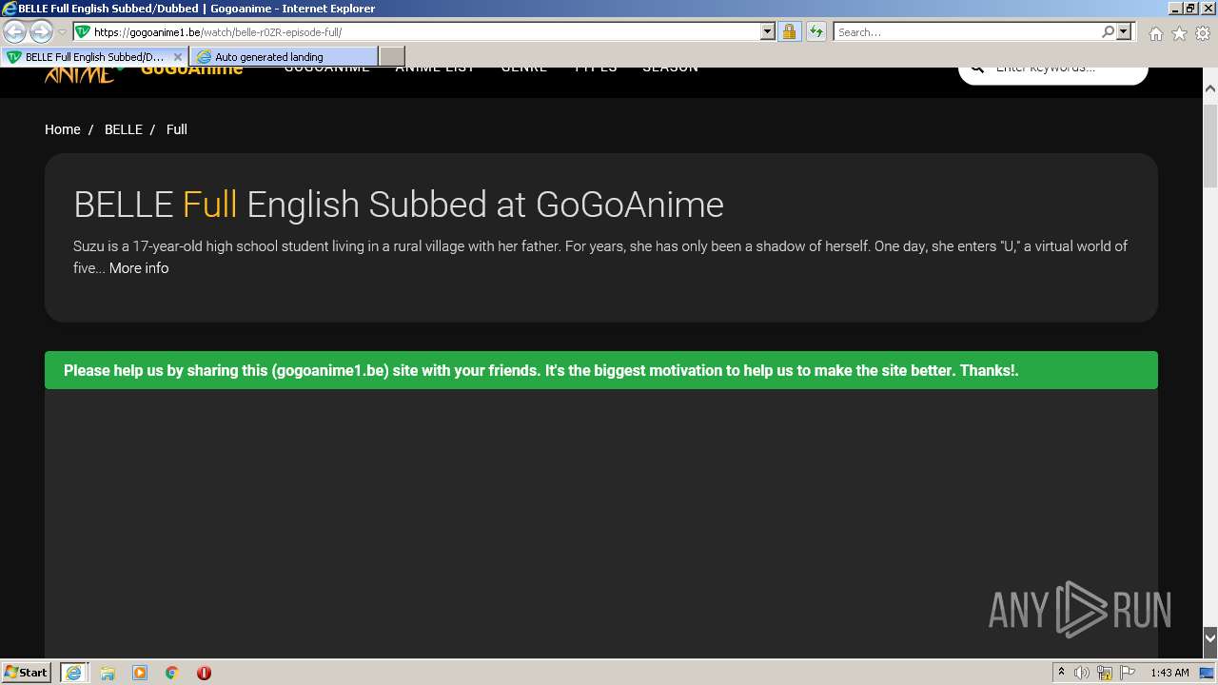This screenshot has height=685, width=1218.
Task: Click the browser Back button
Action: (15, 31)
